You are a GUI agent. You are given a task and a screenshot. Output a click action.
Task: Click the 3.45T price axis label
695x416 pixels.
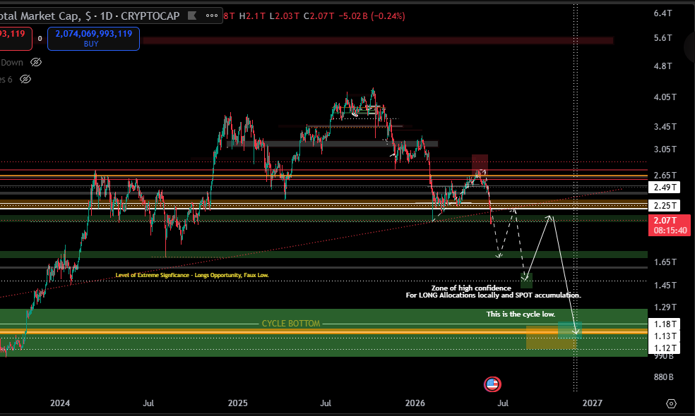pyautogui.click(x=665, y=127)
